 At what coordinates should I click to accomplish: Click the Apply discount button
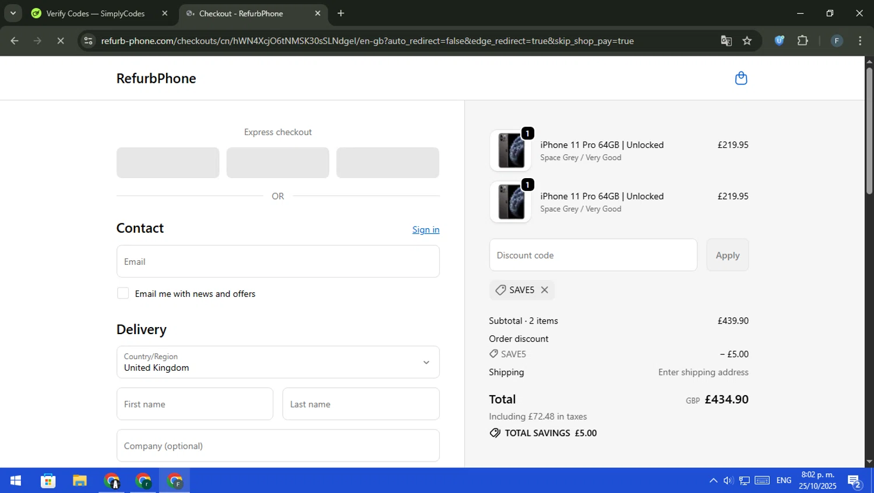(727, 255)
